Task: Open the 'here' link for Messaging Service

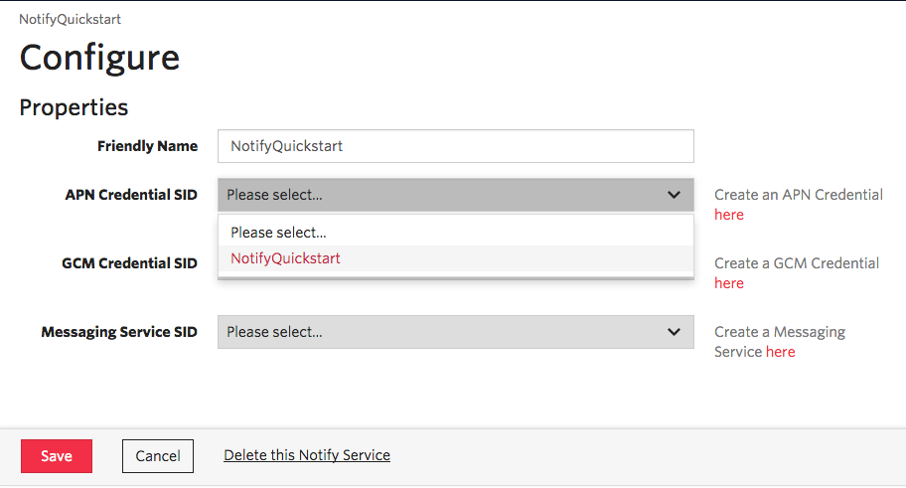Action: 781,352
